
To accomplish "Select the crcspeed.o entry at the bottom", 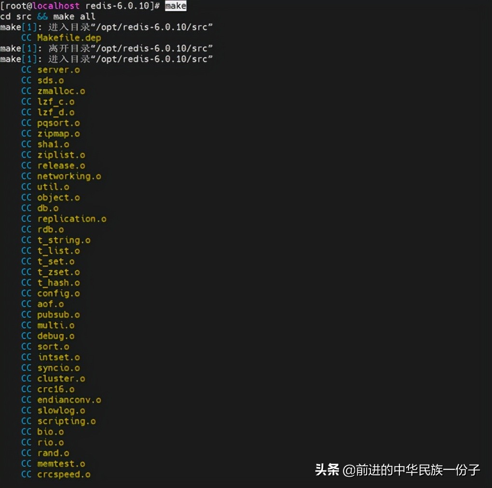I will tap(64, 474).
